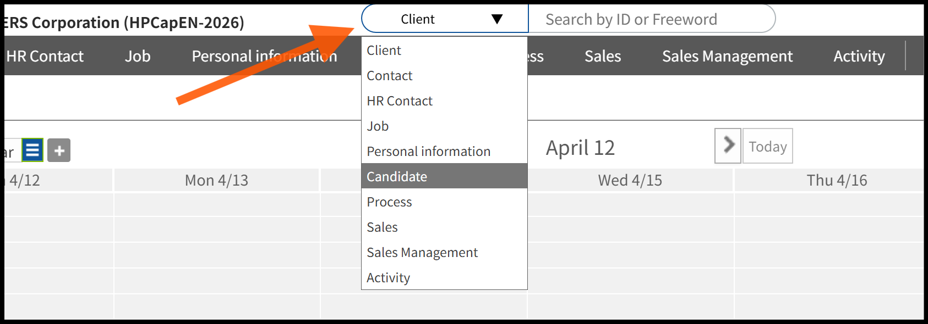Select Candidate from the dropdown list
The image size is (928, 324).
[396, 176]
